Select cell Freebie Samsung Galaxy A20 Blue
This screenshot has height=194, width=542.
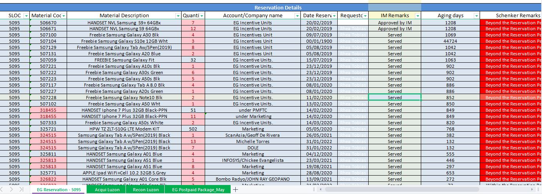click(124, 54)
